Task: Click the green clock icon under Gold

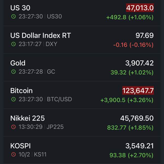Action: pyautogui.click(x=13, y=72)
